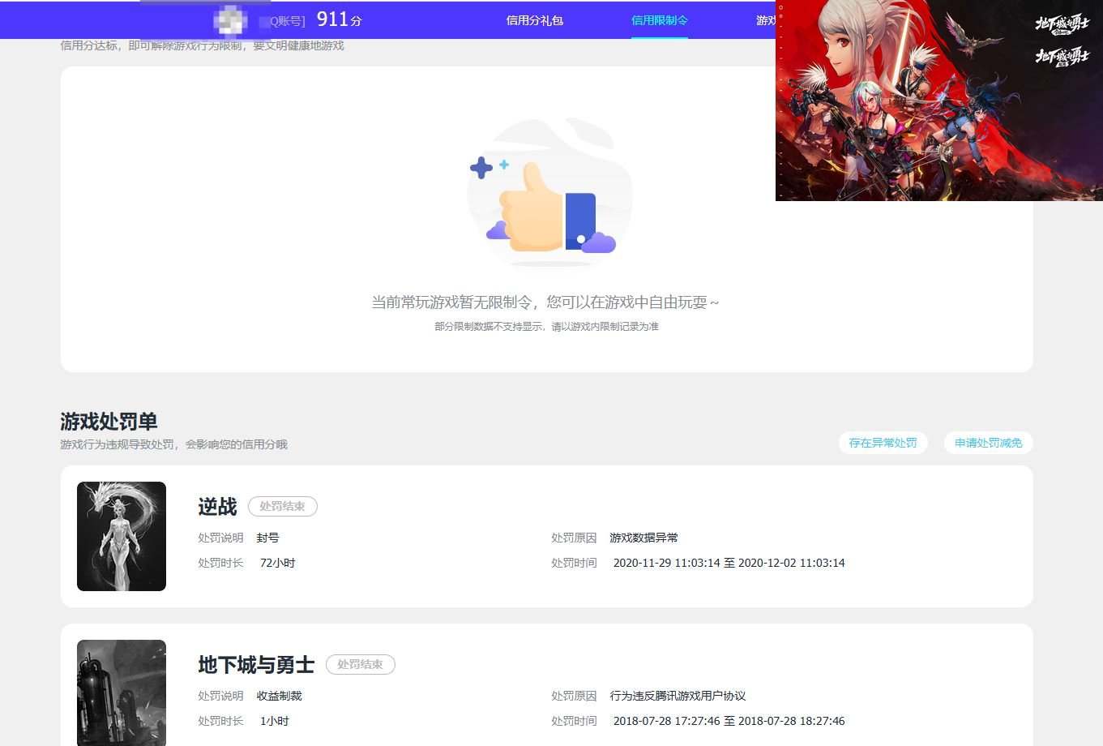Click 部分限制数据不支持显示 note text
This screenshot has width=1103, height=746.
546,327
